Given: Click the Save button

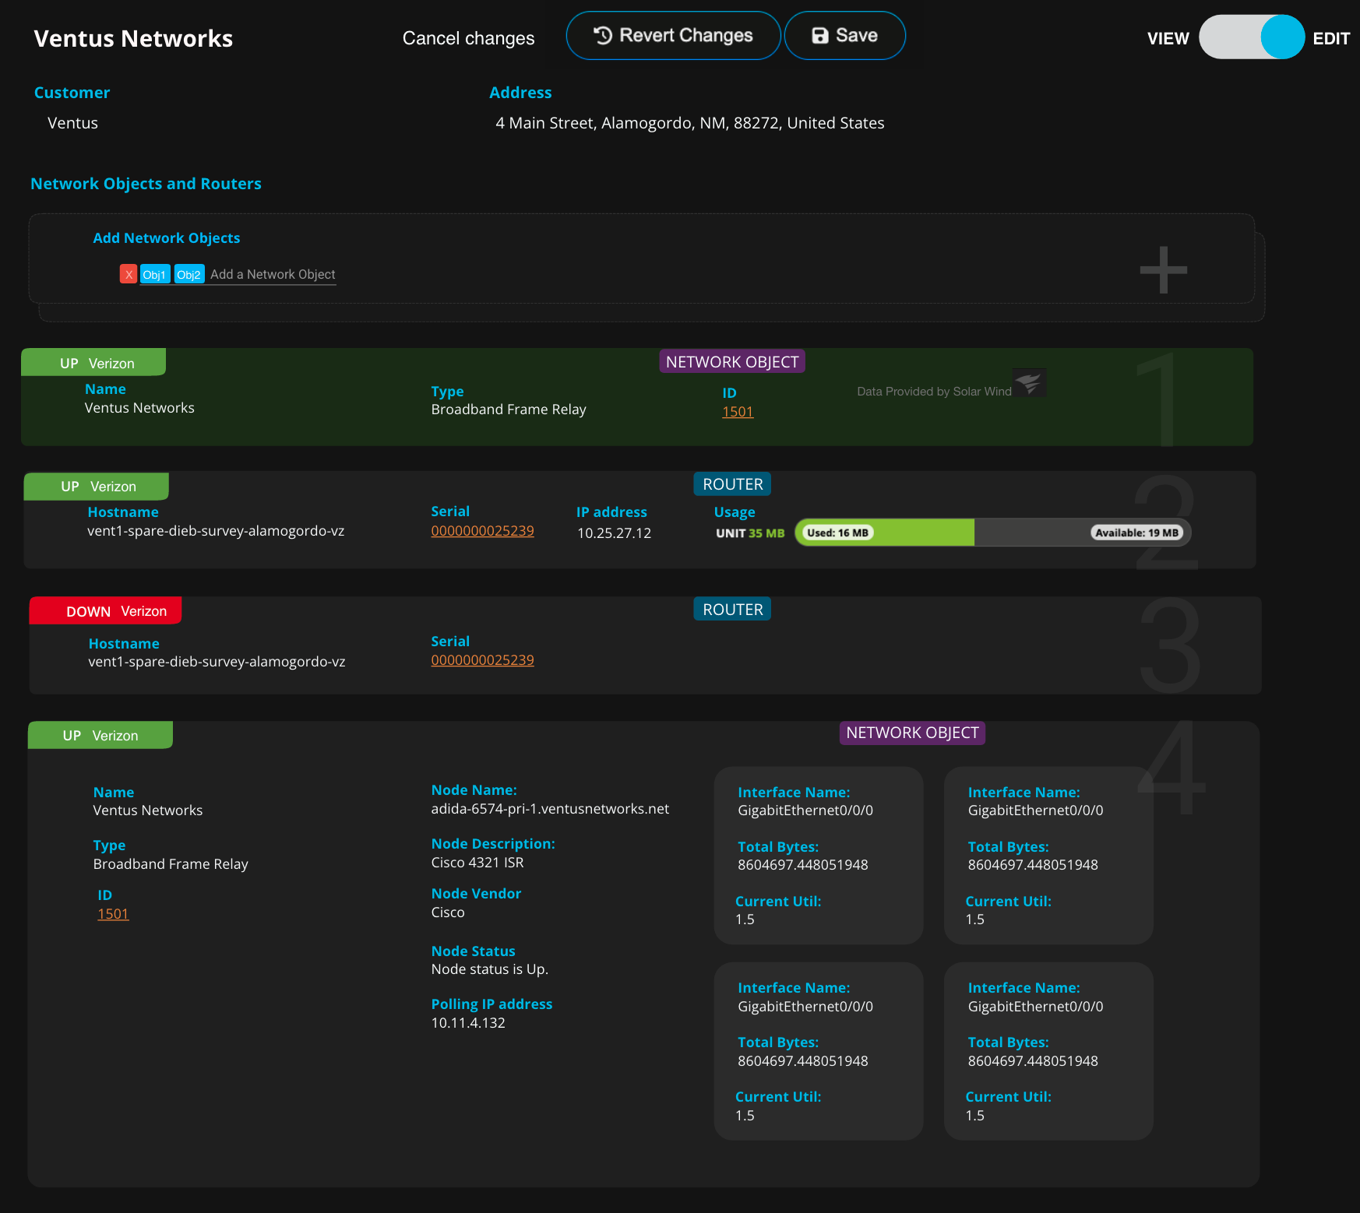Looking at the screenshot, I should (844, 36).
